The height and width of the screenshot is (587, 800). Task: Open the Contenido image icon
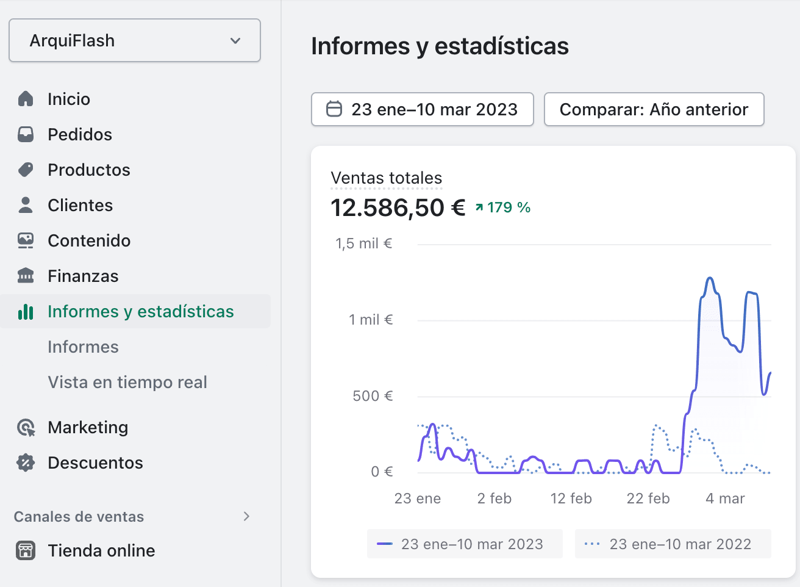tap(26, 240)
